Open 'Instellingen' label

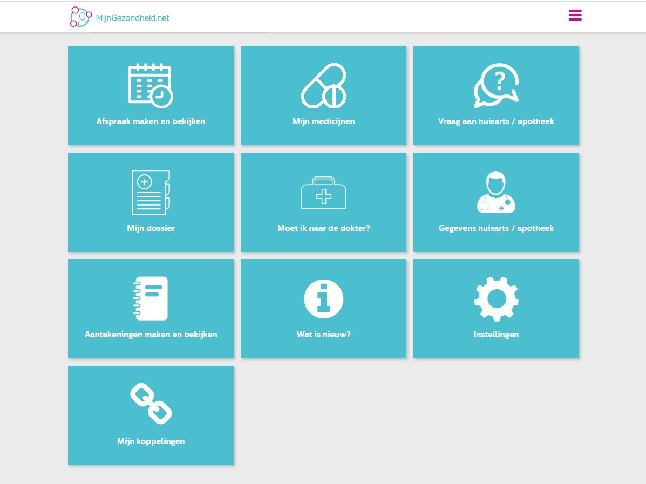click(496, 334)
